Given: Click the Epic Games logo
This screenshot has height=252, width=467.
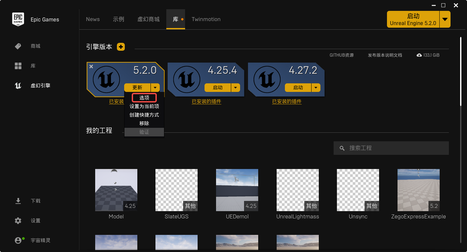Looking at the screenshot, I should tap(18, 19).
